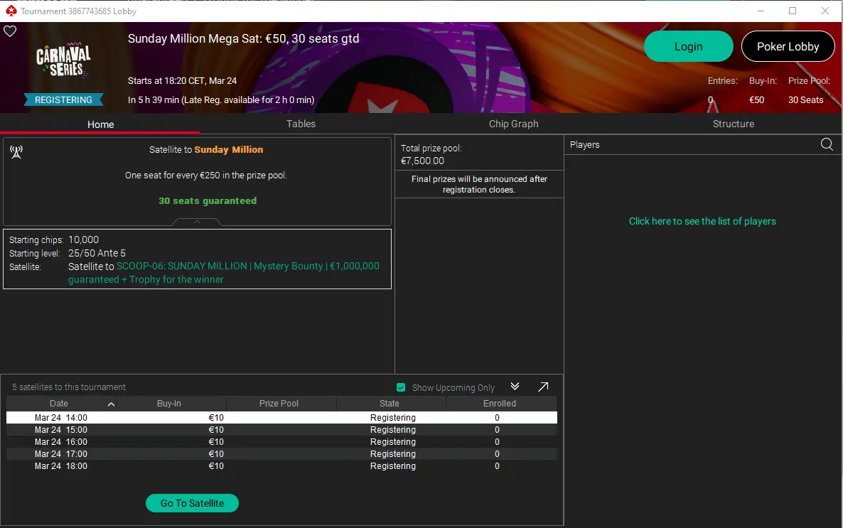The width and height of the screenshot is (843, 528).
Task: Click Starting level 25/50 Ante 5
Action: (x=97, y=253)
